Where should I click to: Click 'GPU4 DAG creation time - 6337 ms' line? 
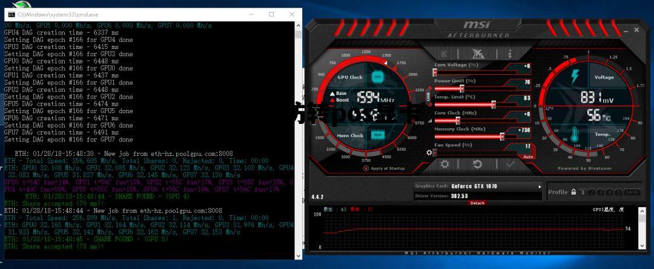pos(61,33)
